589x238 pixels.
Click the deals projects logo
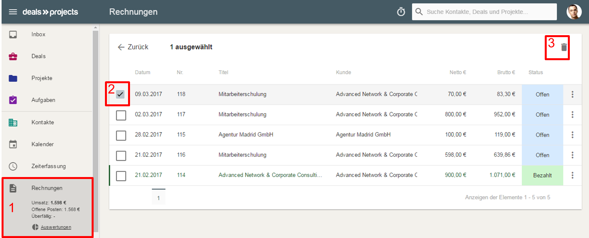[x=50, y=12]
